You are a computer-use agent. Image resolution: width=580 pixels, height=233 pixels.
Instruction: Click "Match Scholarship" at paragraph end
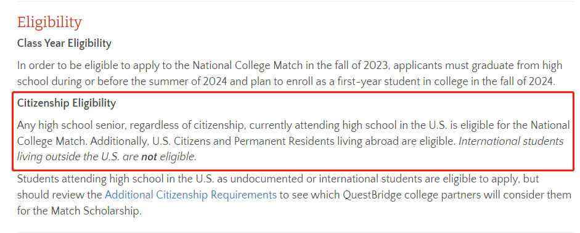pos(96,212)
